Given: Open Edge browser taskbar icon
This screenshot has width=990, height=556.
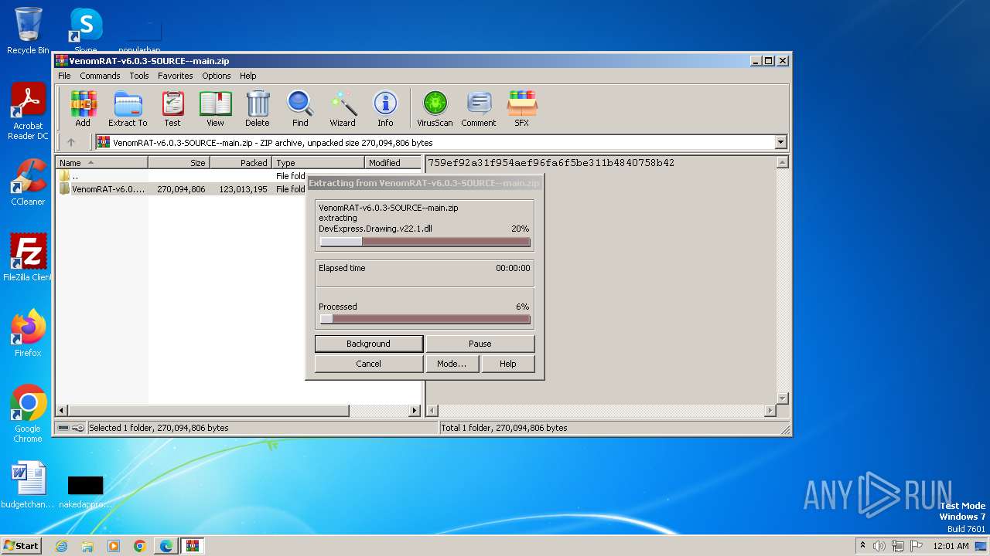Looking at the screenshot, I should pos(166,546).
